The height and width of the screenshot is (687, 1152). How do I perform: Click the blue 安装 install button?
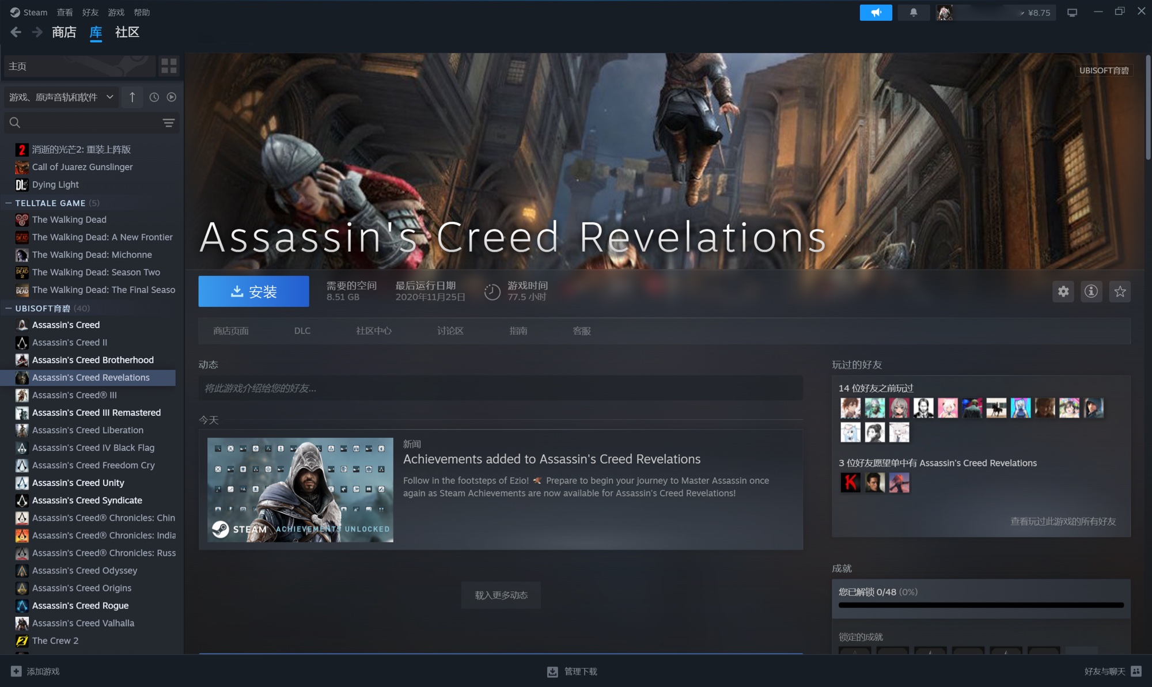click(253, 291)
